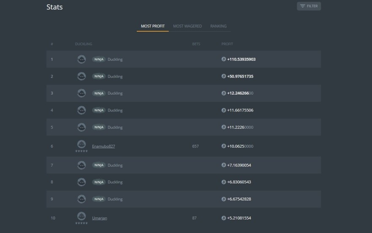Open the Filter options button

309,6
